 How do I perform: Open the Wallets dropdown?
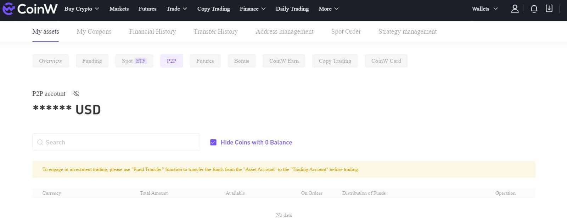coord(484,9)
